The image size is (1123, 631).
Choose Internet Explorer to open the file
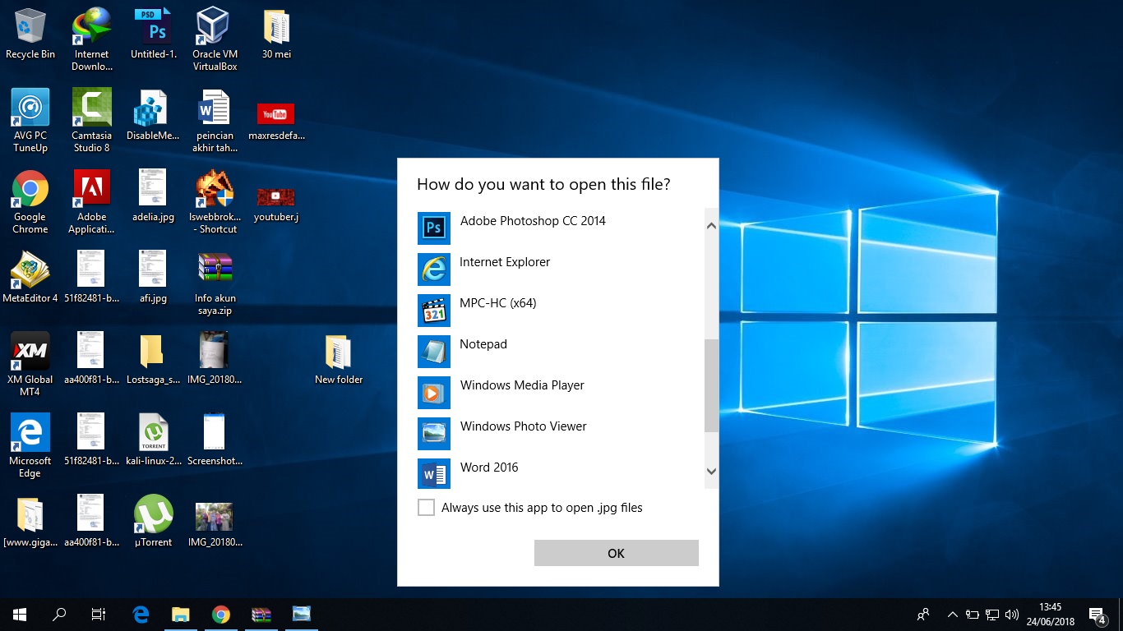[560, 269]
